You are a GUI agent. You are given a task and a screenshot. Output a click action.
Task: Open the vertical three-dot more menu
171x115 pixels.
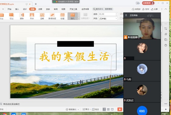[x=162, y=9]
